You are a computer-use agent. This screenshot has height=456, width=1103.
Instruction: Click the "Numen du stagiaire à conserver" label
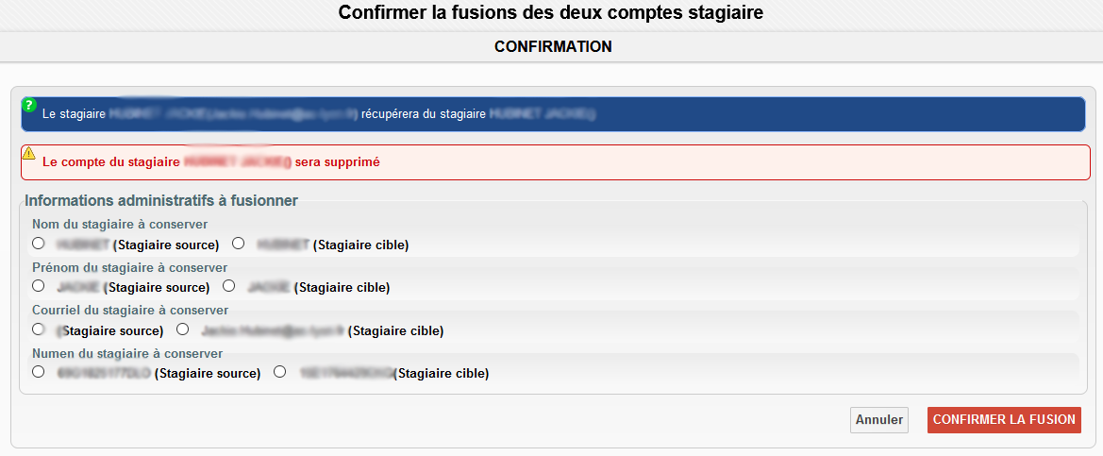127,353
